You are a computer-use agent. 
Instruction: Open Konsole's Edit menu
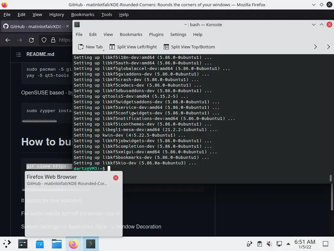tap(93, 34)
